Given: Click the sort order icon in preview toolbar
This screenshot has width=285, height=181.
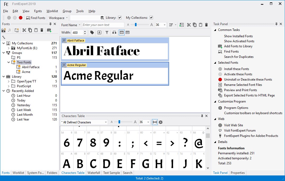Looking at the screenshot, I should [171, 25].
